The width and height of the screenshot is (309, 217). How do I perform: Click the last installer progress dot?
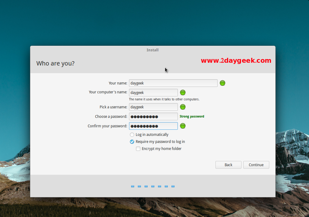tap(173, 186)
